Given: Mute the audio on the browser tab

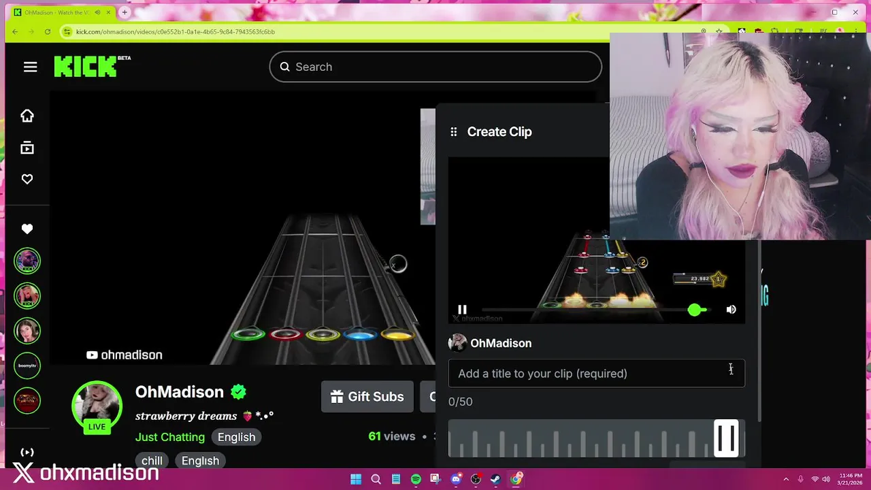Looking at the screenshot, I should (x=98, y=12).
